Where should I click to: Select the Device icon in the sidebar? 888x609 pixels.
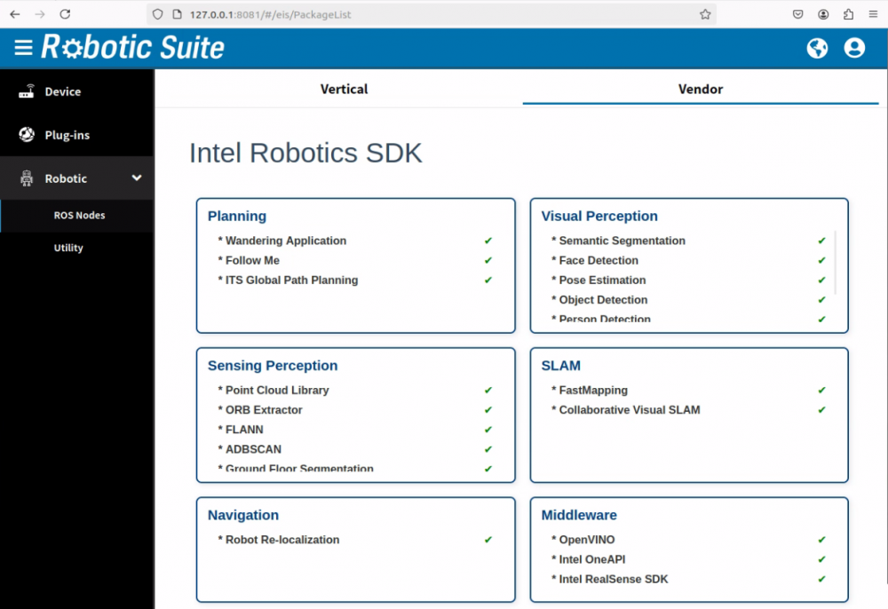(25, 91)
